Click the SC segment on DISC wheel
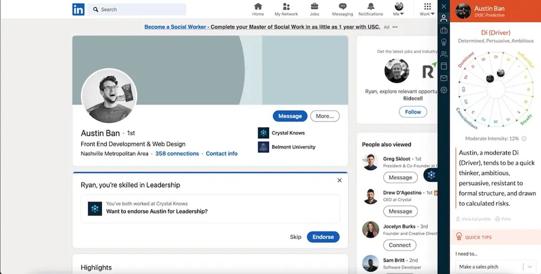Viewport: 541px width, 274px height. click(x=495, y=122)
